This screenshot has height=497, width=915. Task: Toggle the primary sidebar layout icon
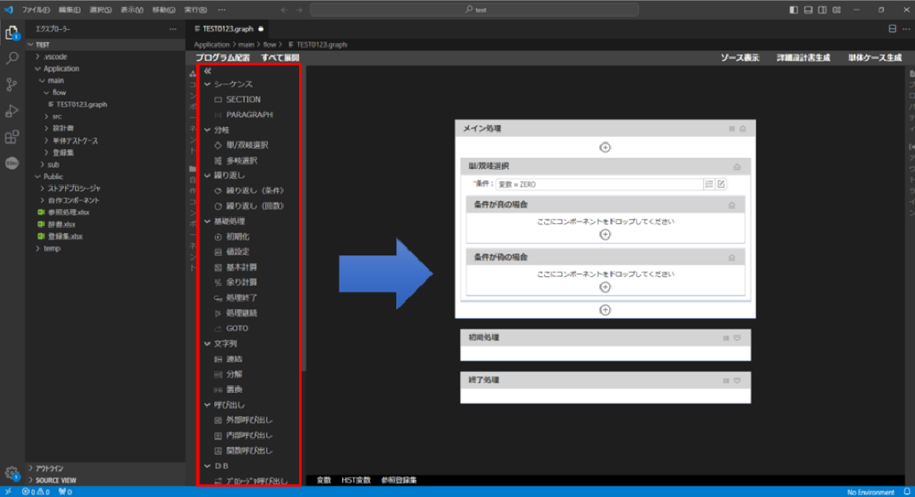[x=793, y=10]
